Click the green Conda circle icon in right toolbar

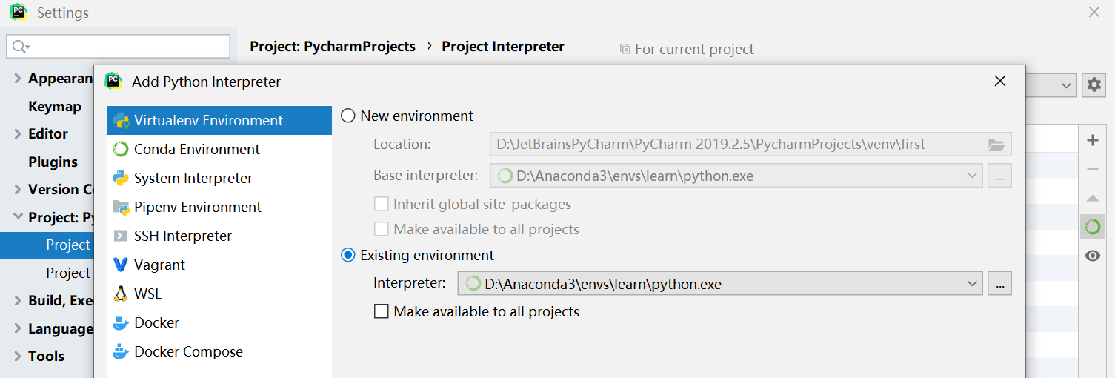tap(1093, 227)
